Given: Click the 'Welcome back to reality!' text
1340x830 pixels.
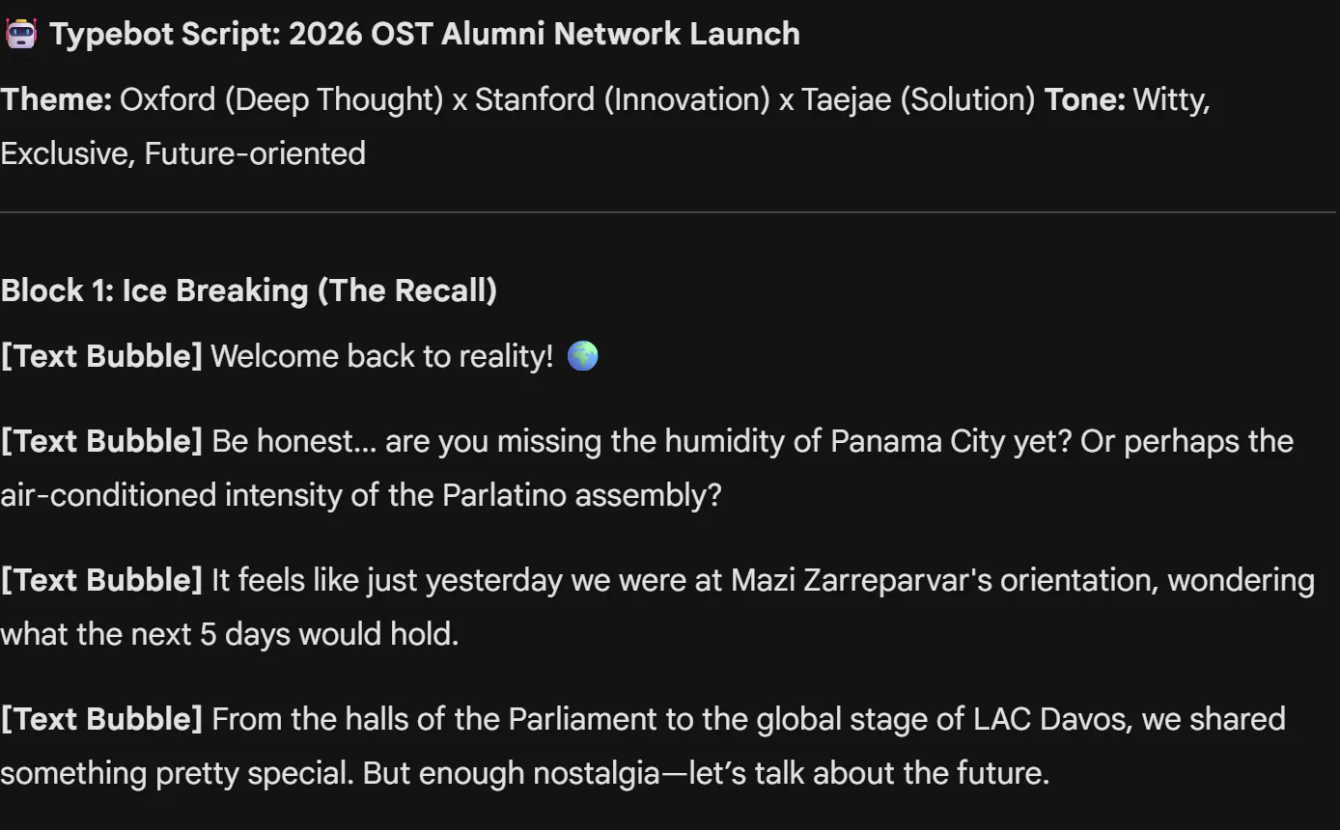Looking at the screenshot, I should 382,356.
